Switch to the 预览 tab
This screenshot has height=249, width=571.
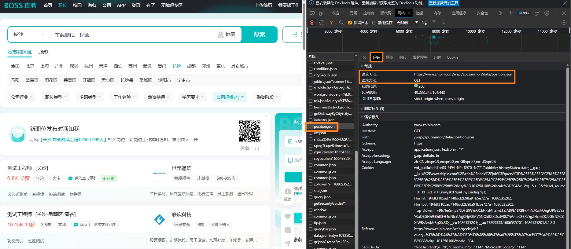click(x=389, y=57)
